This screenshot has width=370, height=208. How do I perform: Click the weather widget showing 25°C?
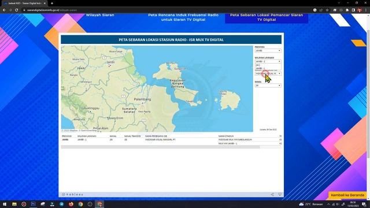(x=311, y=204)
